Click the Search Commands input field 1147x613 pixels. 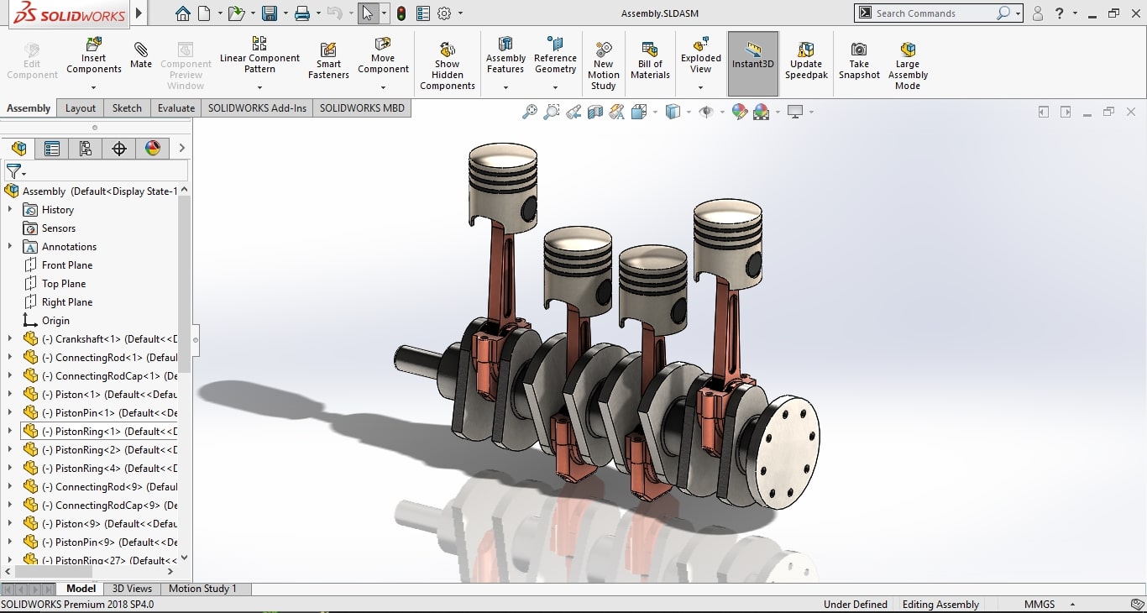click(x=932, y=13)
